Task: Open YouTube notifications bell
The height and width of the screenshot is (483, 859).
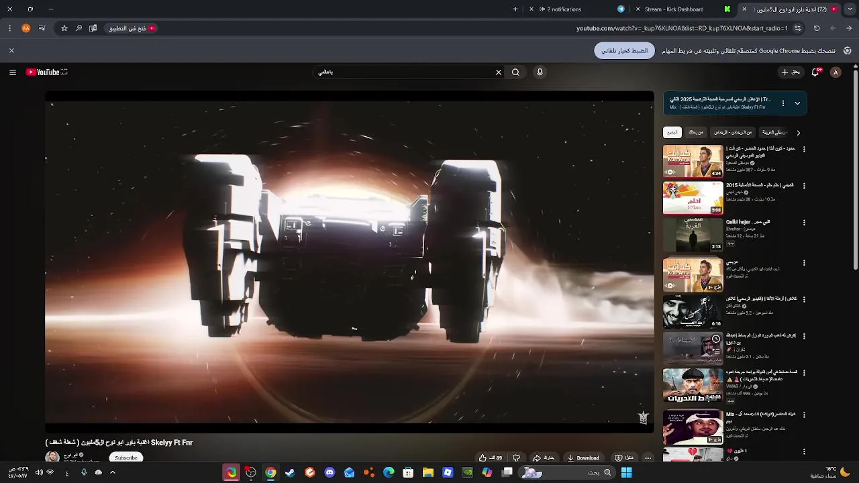Action: tap(816, 72)
